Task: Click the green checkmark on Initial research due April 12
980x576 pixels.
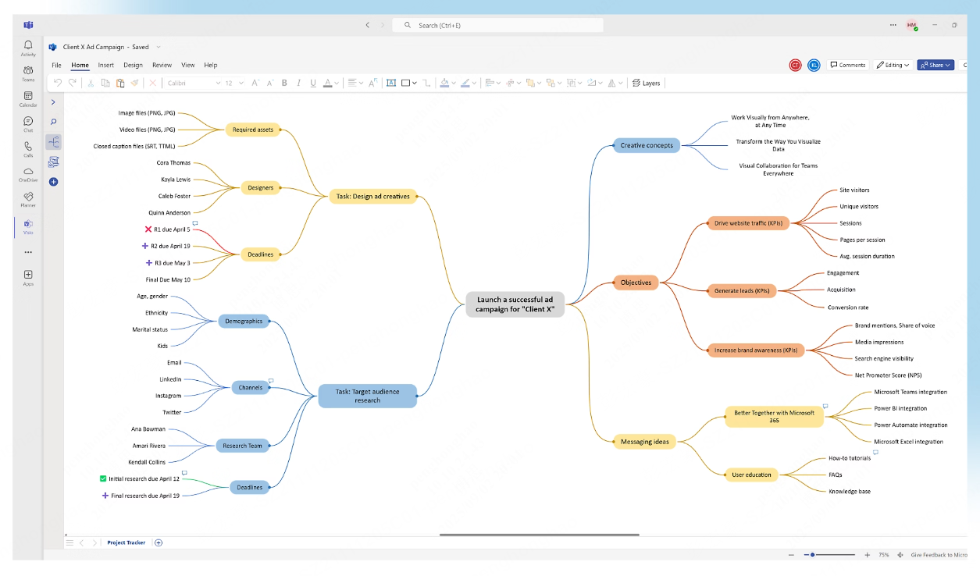Action: coord(104,478)
